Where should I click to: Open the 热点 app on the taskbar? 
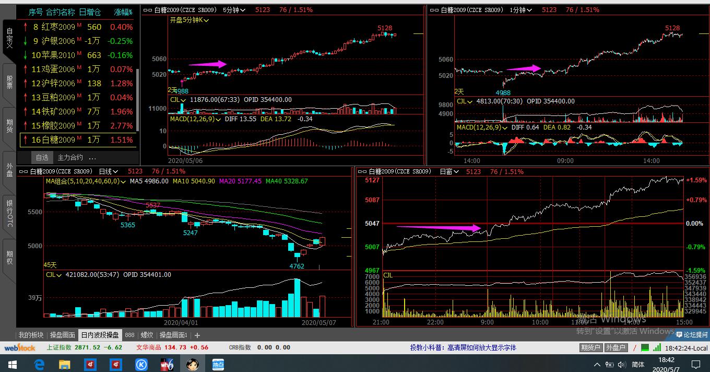click(218, 364)
